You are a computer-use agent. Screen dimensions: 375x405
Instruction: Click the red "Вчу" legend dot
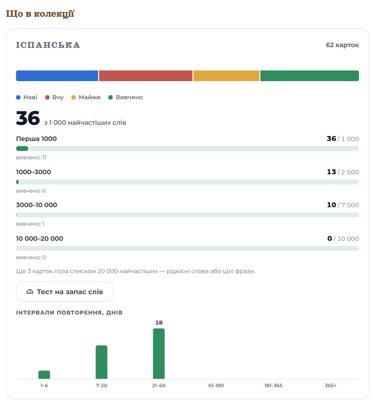pyautogui.click(x=47, y=97)
